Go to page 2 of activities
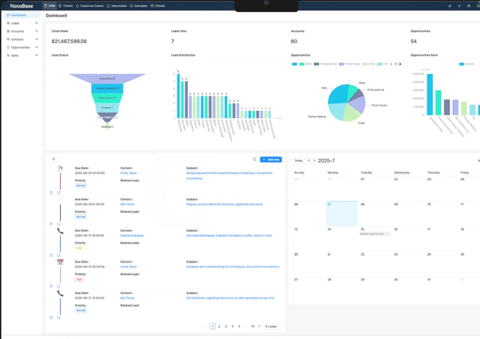 click(x=219, y=326)
